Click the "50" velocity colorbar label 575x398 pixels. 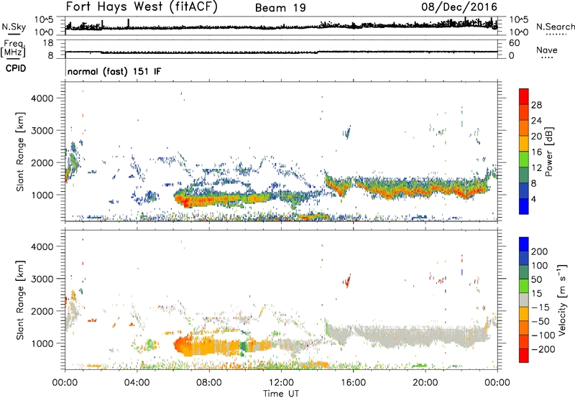point(536,279)
